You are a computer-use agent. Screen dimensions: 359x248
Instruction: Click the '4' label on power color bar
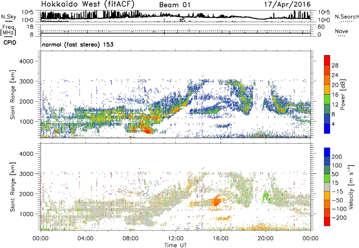click(333, 124)
